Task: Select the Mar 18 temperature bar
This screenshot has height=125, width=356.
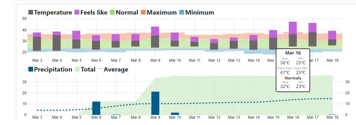Action: coord(332,42)
